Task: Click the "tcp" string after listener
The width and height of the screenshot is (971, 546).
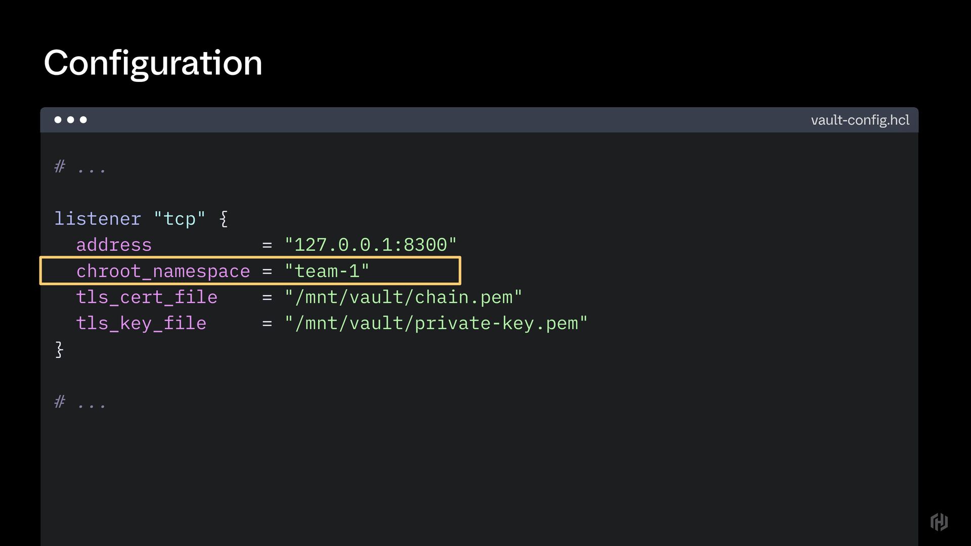Action: coord(180,219)
